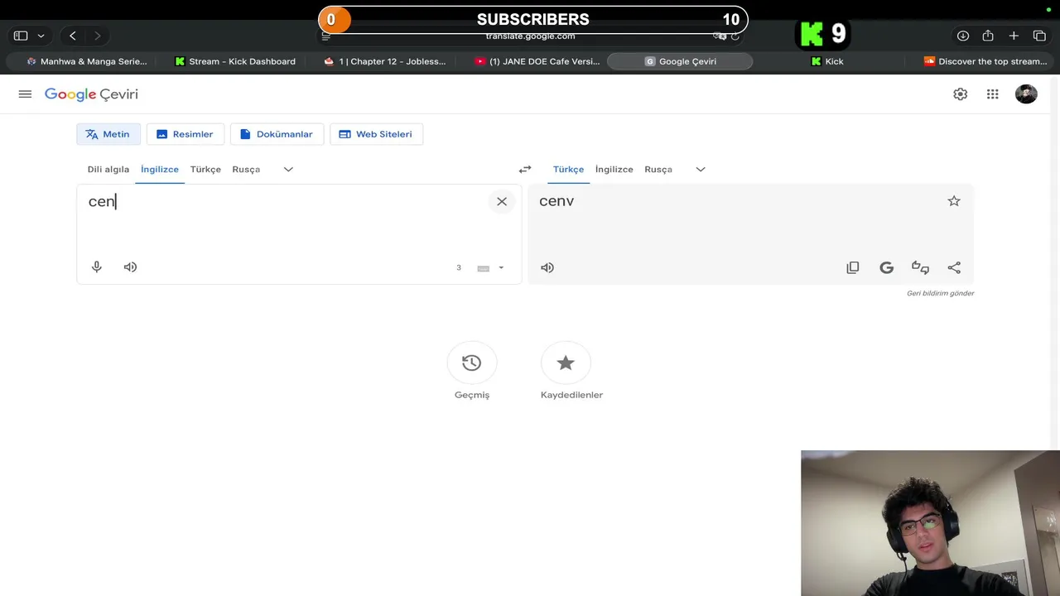The width and height of the screenshot is (1060, 596).
Task: Select İngilizce as target language
Action: (x=614, y=169)
